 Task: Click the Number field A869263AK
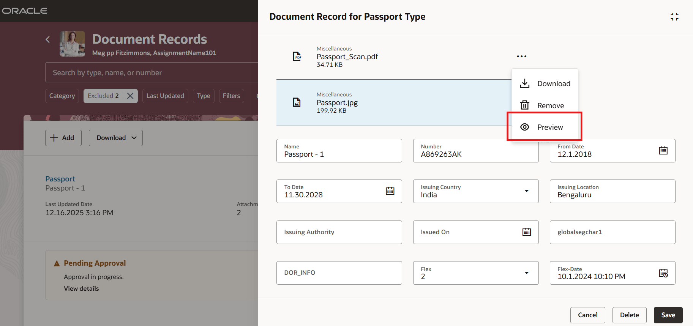[x=476, y=151]
